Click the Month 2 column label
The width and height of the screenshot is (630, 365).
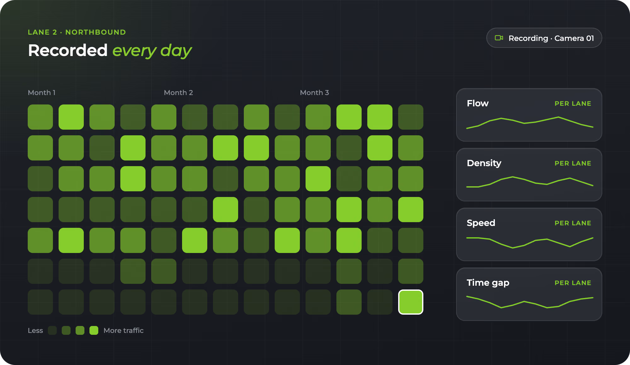click(x=178, y=93)
